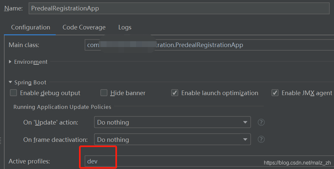This screenshot has height=169, width=334.
Task: Toggle the Hide banner checkbox
Action: (104, 93)
